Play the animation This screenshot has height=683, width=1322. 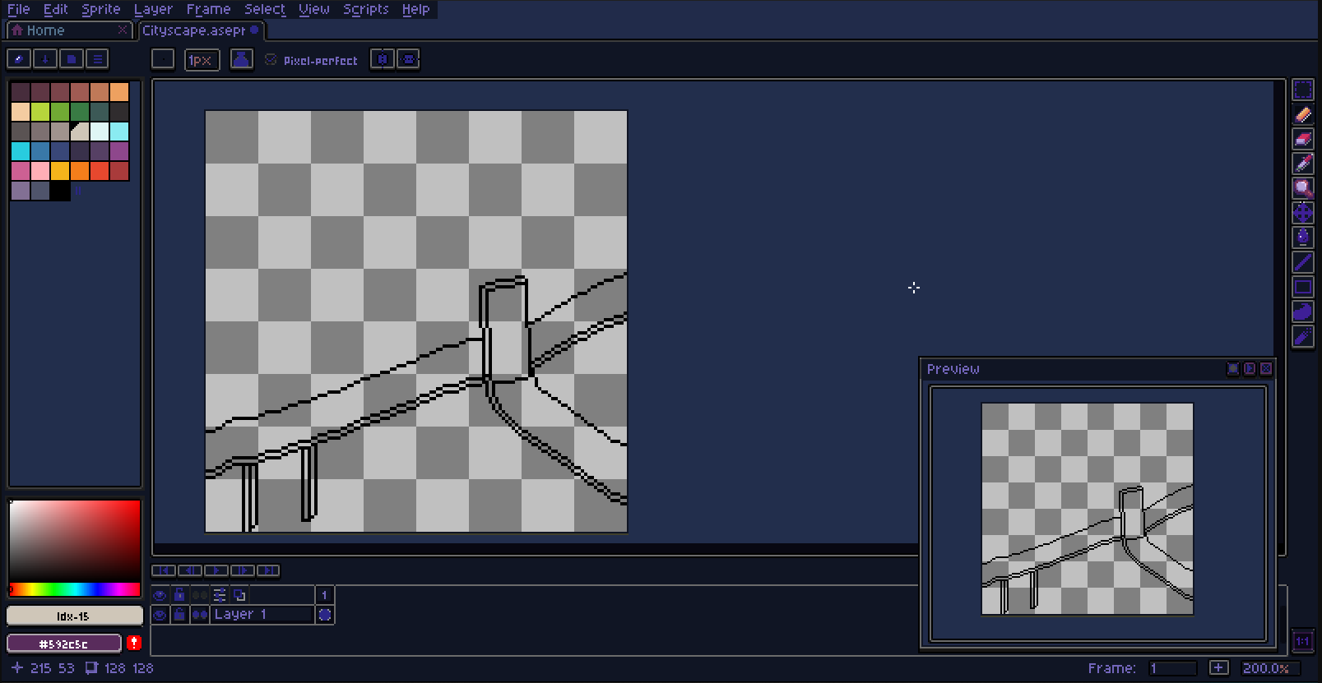216,570
